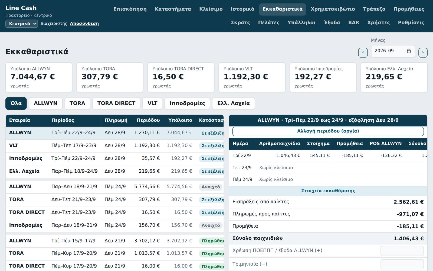This screenshot has height=271, width=433.
Task: Select TORA row Δευ–Τετ 21/9–23/9
Action: click(x=115, y=200)
